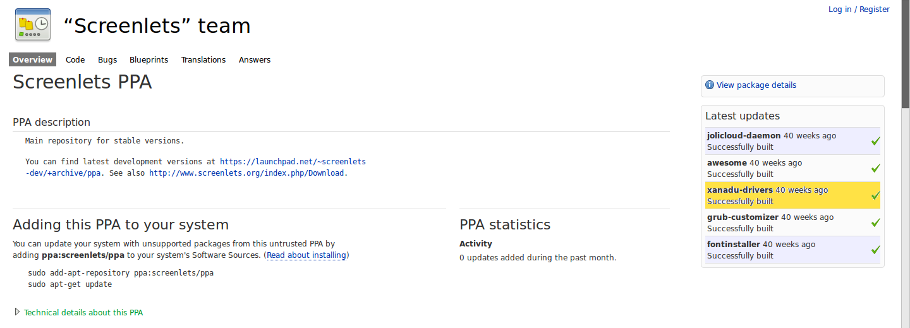Screen dimensions: 910x328
Task: Click green checkmark for grub-customizer
Action: pyautogui.click(x=875, y=222)
